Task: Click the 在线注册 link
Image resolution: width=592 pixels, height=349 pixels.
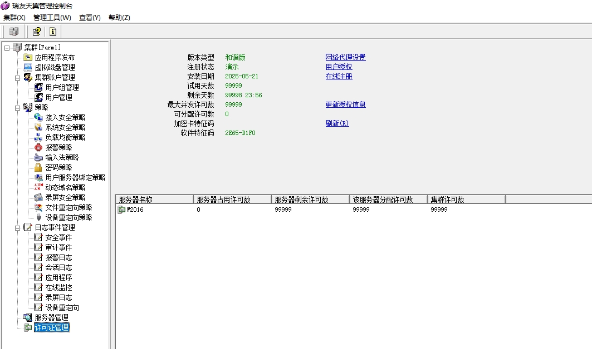Action: 339,76
